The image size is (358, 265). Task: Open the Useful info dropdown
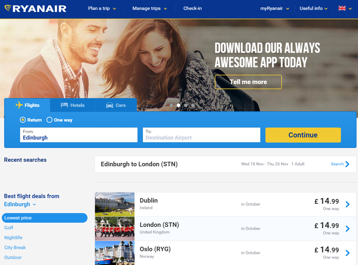[x=313, y=8]
